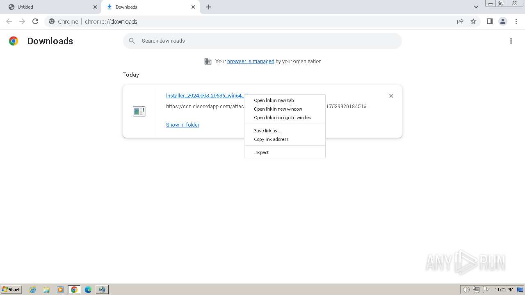Open the Action Center flag icon

tap(486, 290)
